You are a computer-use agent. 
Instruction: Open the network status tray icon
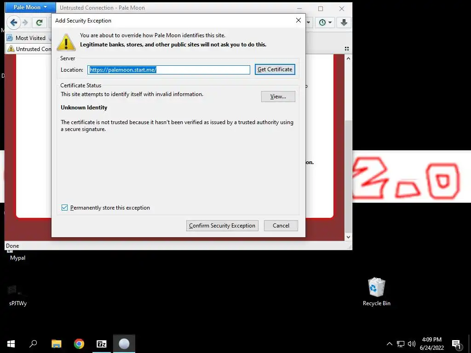coord(401,344)
